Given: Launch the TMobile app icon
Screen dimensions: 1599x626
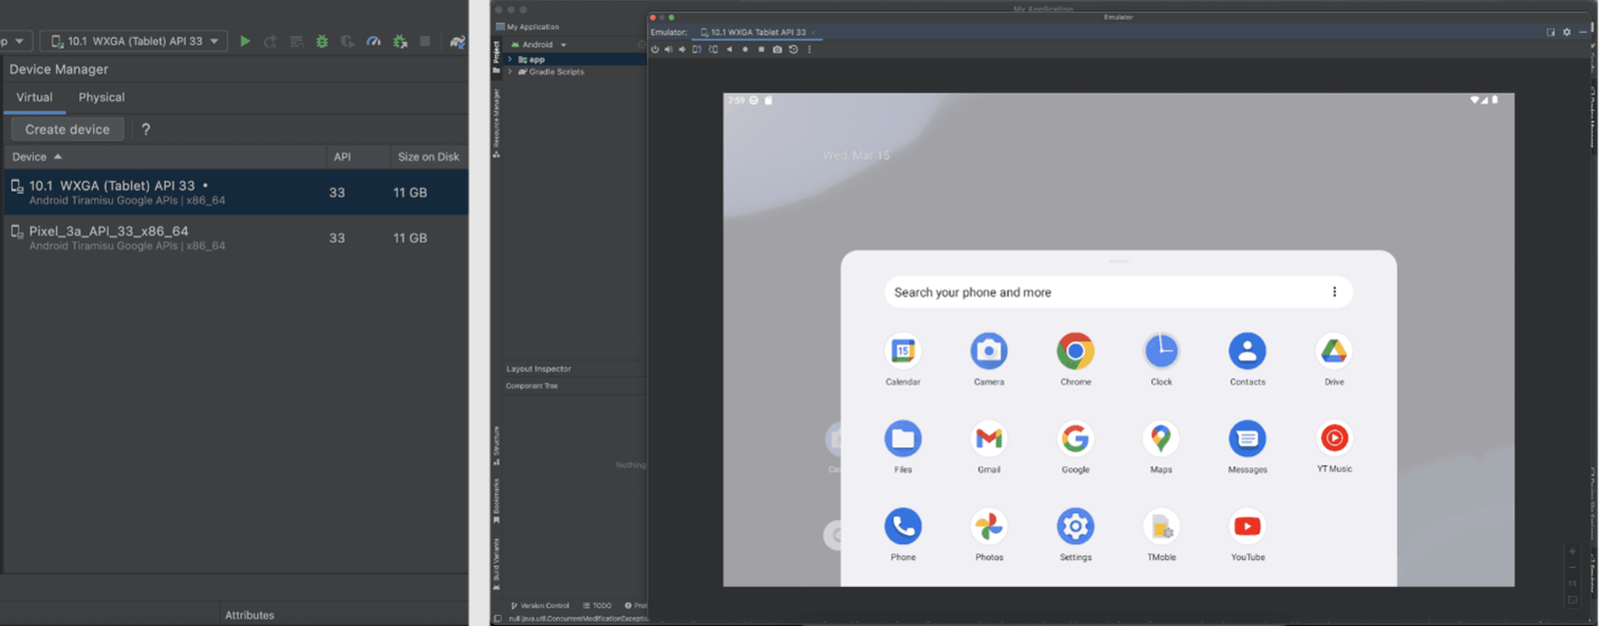Looking at the screenshot, I should pos(1161,526).
